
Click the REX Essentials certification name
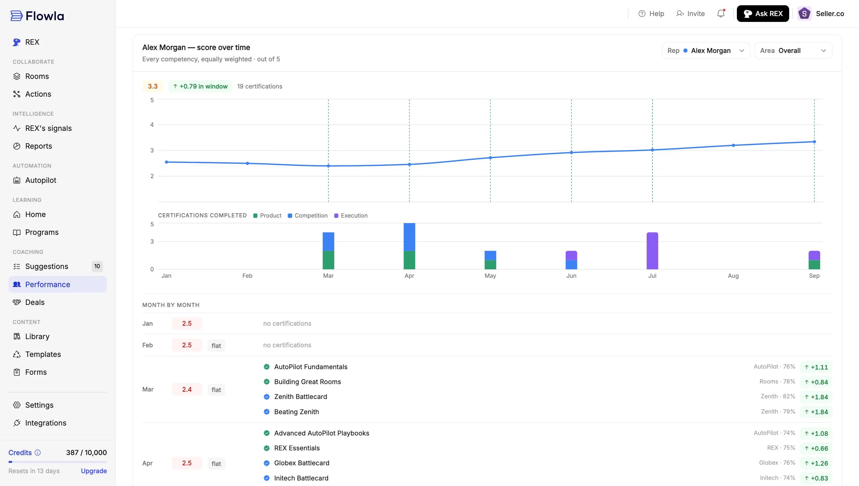click(x=297, y=448)
